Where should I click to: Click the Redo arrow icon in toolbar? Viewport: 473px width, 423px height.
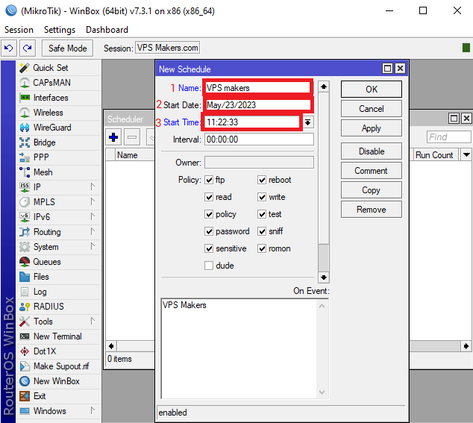[28, 48]
